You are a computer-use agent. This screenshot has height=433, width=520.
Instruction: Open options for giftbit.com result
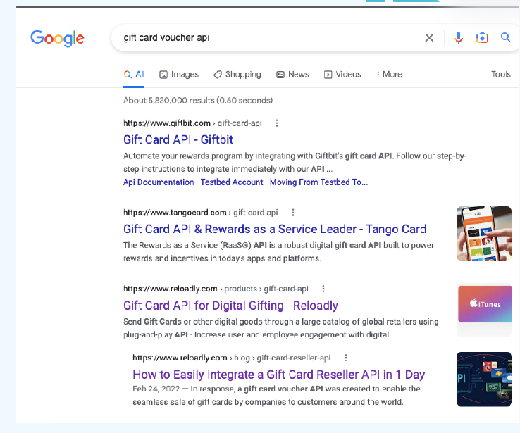[277, 123]
